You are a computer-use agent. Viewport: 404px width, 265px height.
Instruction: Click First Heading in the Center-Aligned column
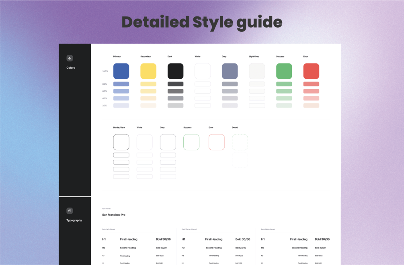point(213,239)
